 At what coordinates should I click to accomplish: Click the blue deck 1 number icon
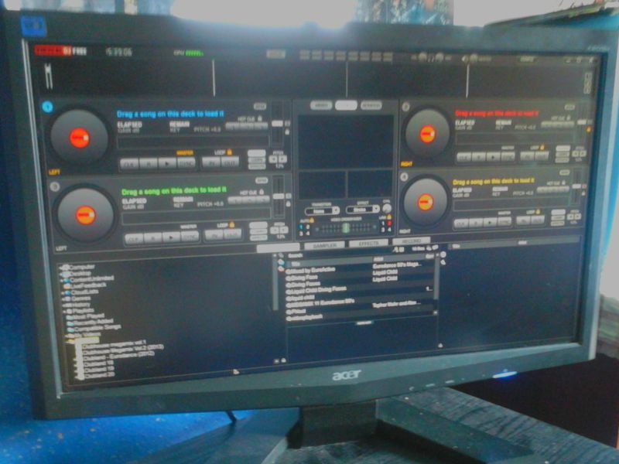click(x=48, y=107)
